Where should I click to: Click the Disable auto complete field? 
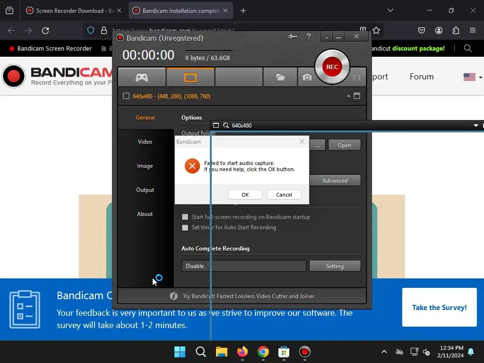244,266
